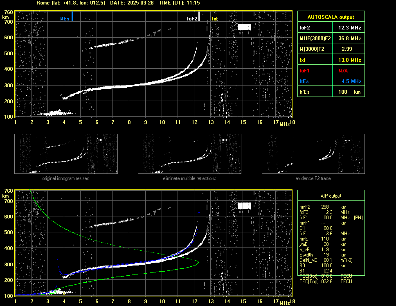Click the TEC[Bot] 016.0 TECU row
The width and height of the screenshot is (396, 306).
[x=326, y=276]
